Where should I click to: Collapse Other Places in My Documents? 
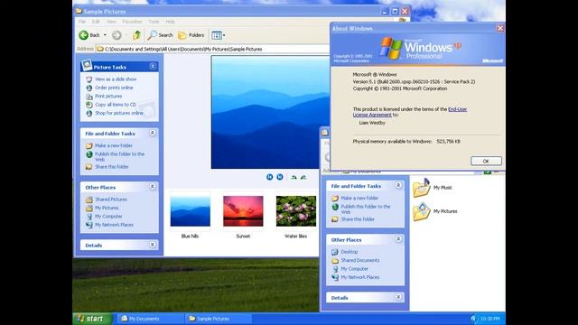click(398, 239)
